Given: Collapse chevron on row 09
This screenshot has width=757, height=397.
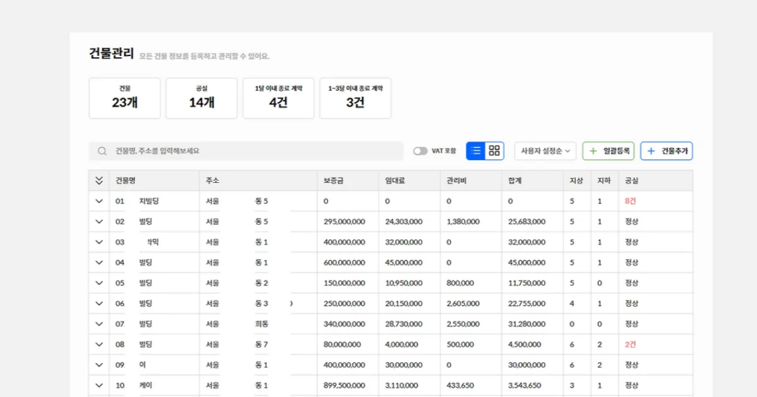Looking at the screenshot, I should [98, 364].
